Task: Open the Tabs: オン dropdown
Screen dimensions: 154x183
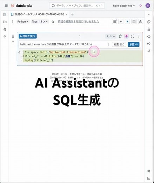Action: pos(40,21)
